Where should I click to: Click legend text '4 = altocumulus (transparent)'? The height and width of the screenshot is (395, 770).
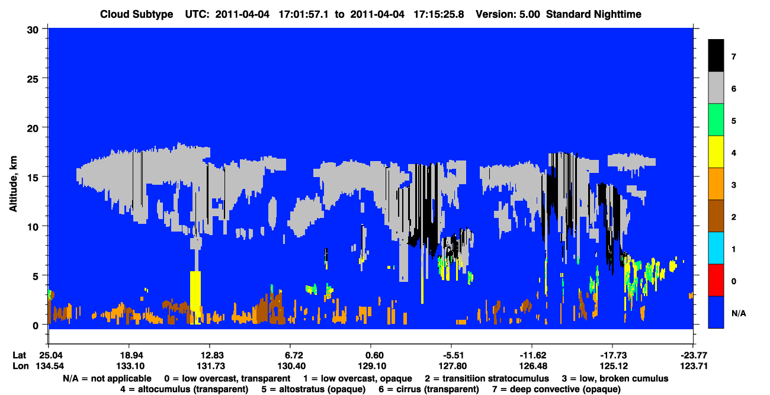point(184,389)
